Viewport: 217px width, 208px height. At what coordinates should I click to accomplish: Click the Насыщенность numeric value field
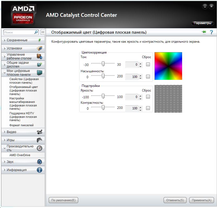pos(132,77)
